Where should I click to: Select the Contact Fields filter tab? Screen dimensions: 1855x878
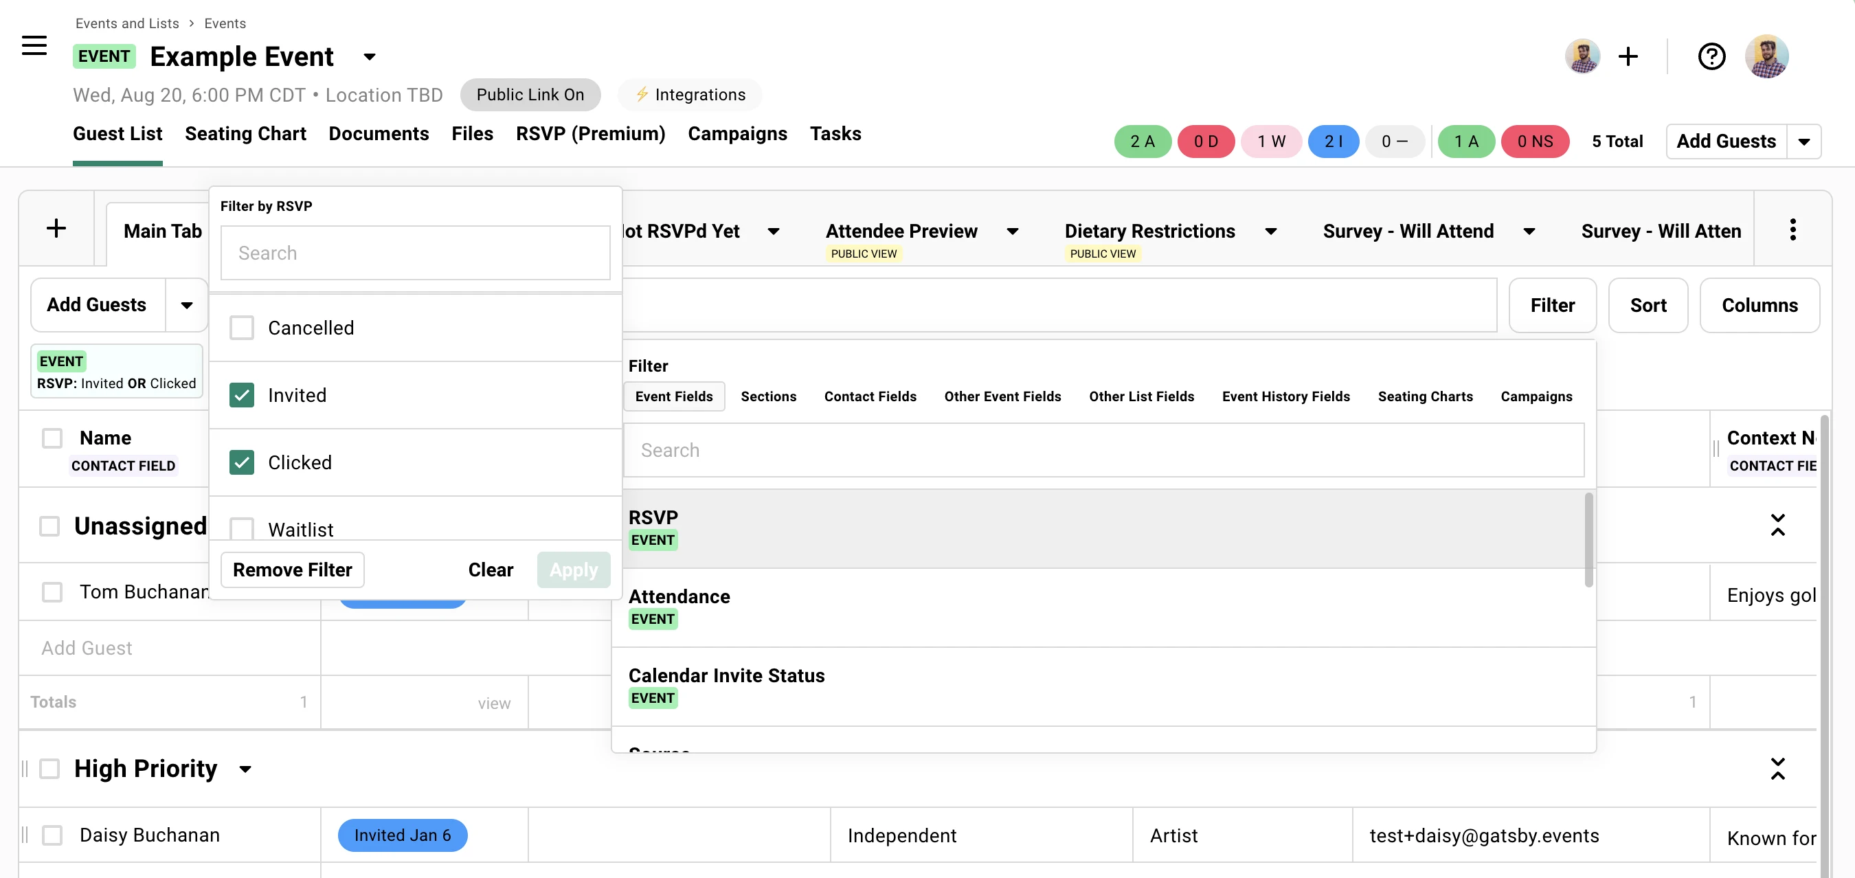[x=870, y=396]
